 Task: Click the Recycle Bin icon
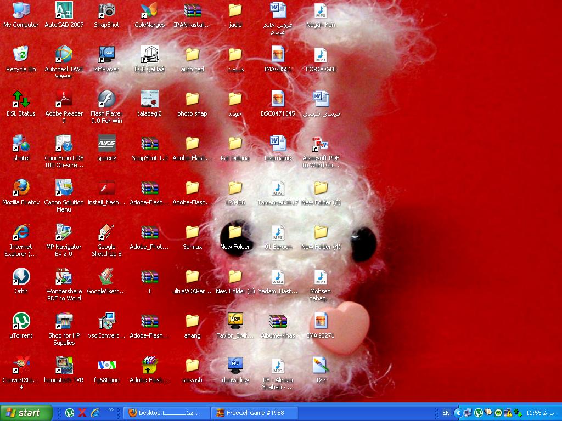[21, 55]
